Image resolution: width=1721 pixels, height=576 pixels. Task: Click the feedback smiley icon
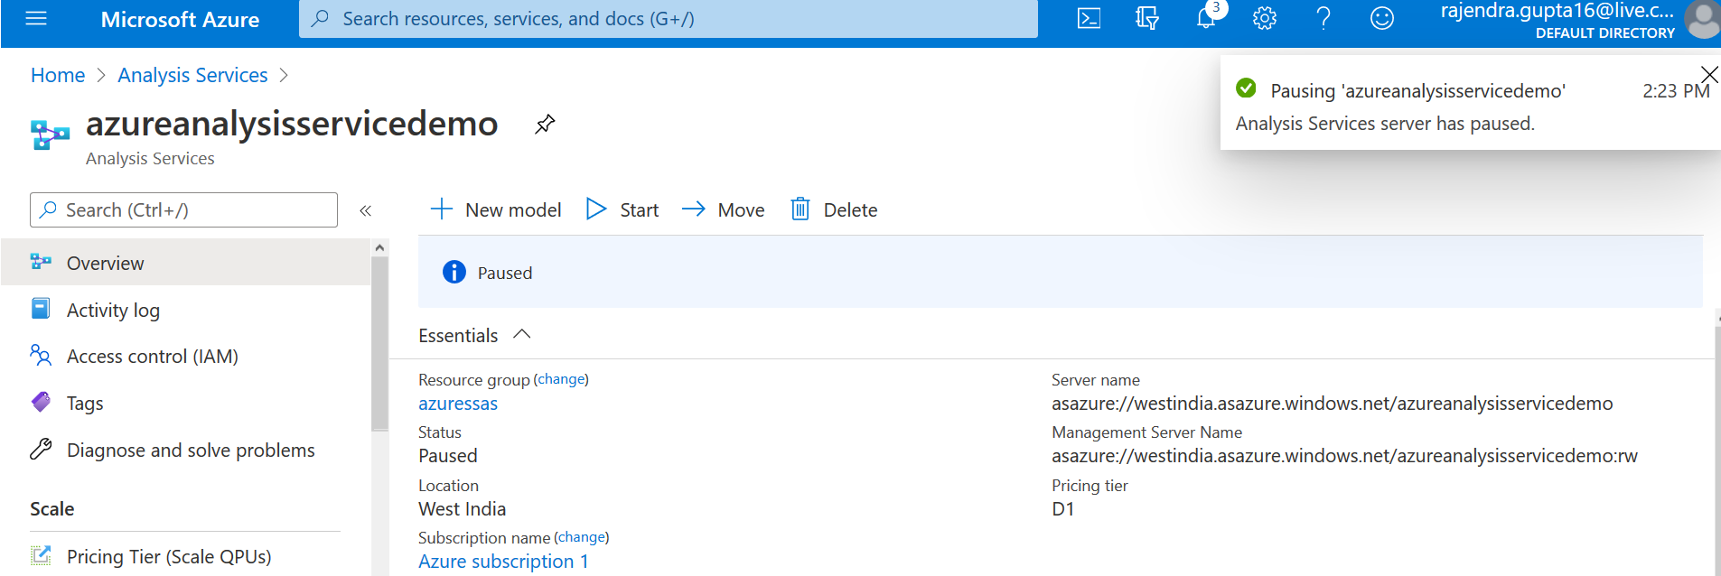pos(1382,19)
